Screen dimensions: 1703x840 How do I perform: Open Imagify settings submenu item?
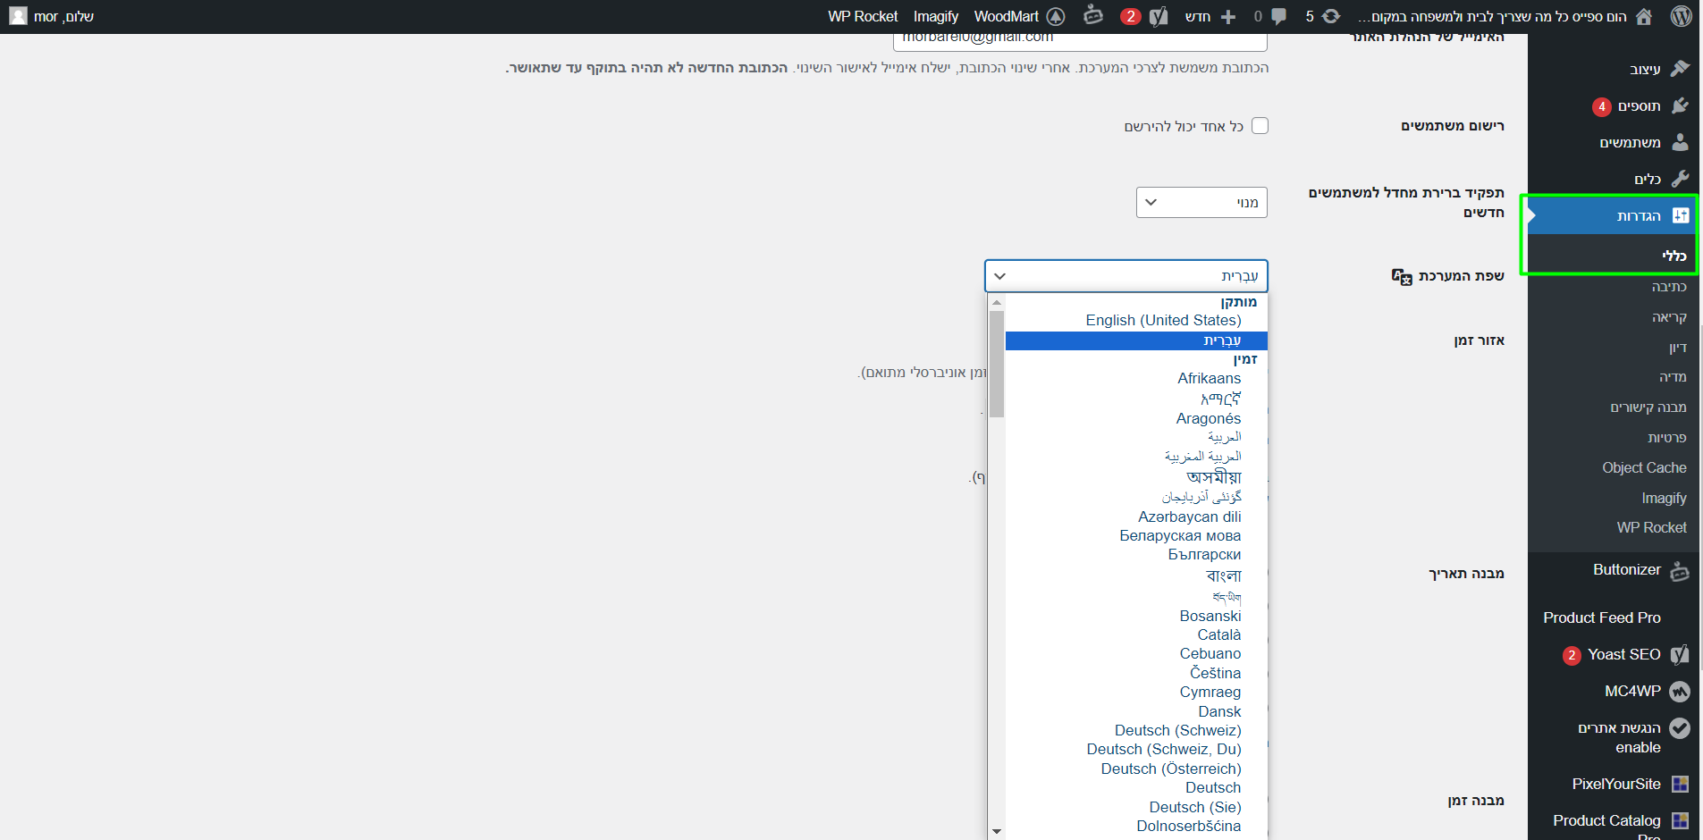pos(1664,498)
